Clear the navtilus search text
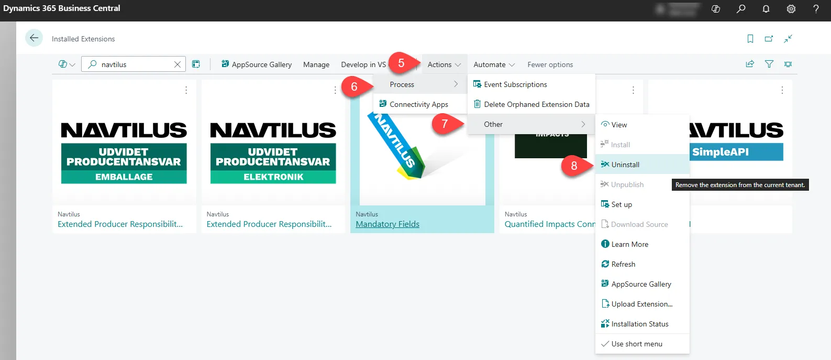Screen dimensions: 831x360 (178, 64)
